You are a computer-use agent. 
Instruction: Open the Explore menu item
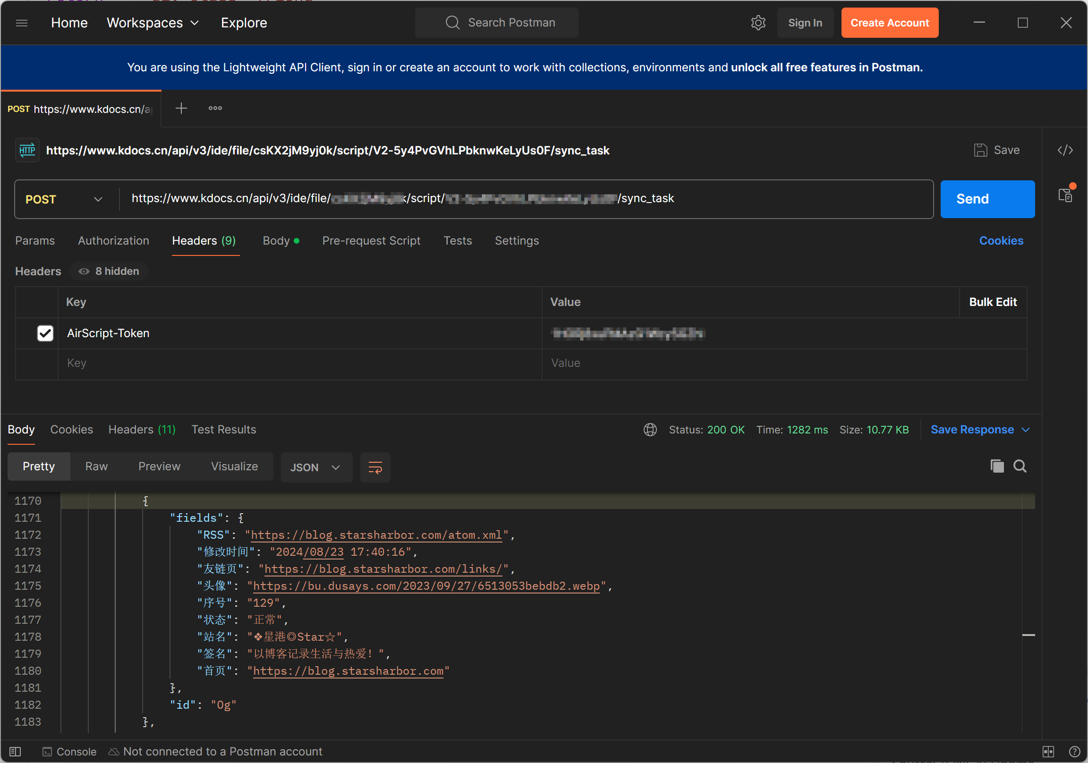[x=244, y=23]
